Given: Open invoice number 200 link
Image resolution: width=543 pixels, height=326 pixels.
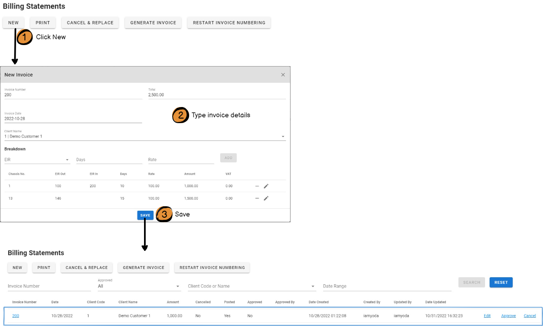Looking at the screenshot, I should click(16, 316).
